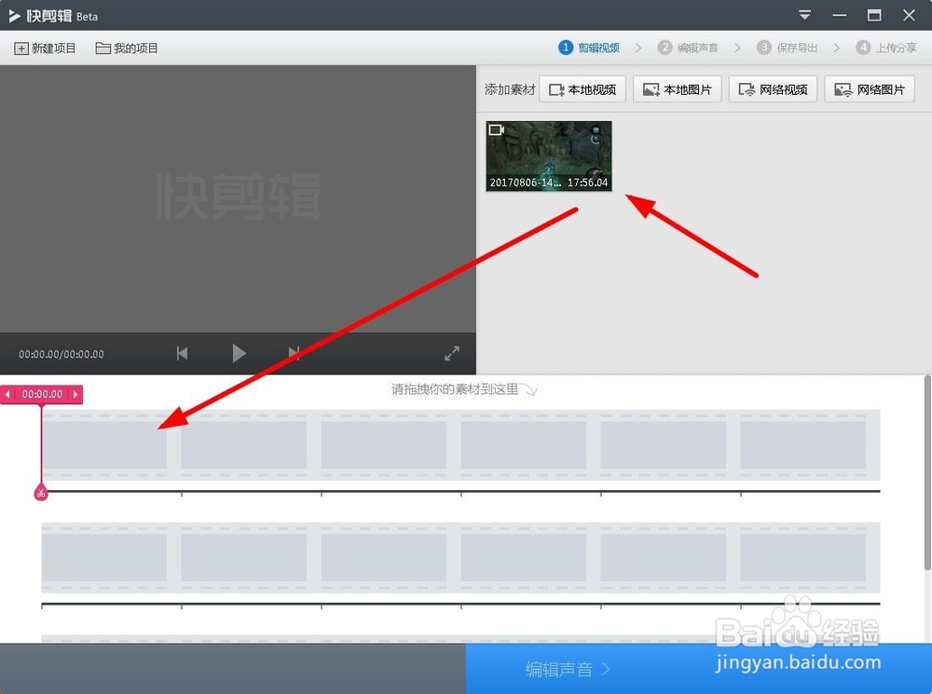Go to step 4 上传分享 tab
Screen dimensions: 932x694
(x=886, y=48)
